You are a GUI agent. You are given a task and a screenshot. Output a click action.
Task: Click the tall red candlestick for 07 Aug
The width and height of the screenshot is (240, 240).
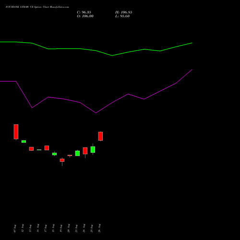coord(16,132)
